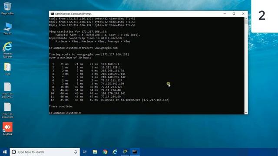Click the 'Tracing route to www.google.com' line
The width and height of the screenshot is (278, 156).
(x=89, y=55)
